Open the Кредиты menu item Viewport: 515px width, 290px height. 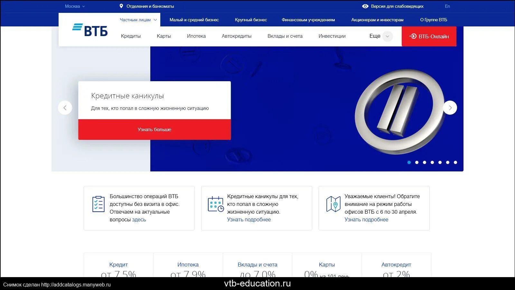[131, 36]
